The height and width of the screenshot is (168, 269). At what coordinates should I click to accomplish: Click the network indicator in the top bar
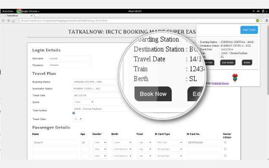(253, 11)
